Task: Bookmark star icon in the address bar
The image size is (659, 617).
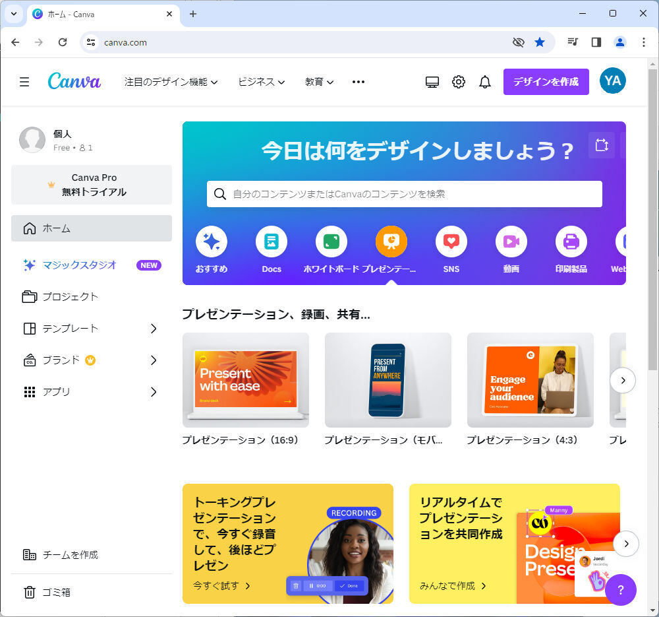Action: coord(540,42)
